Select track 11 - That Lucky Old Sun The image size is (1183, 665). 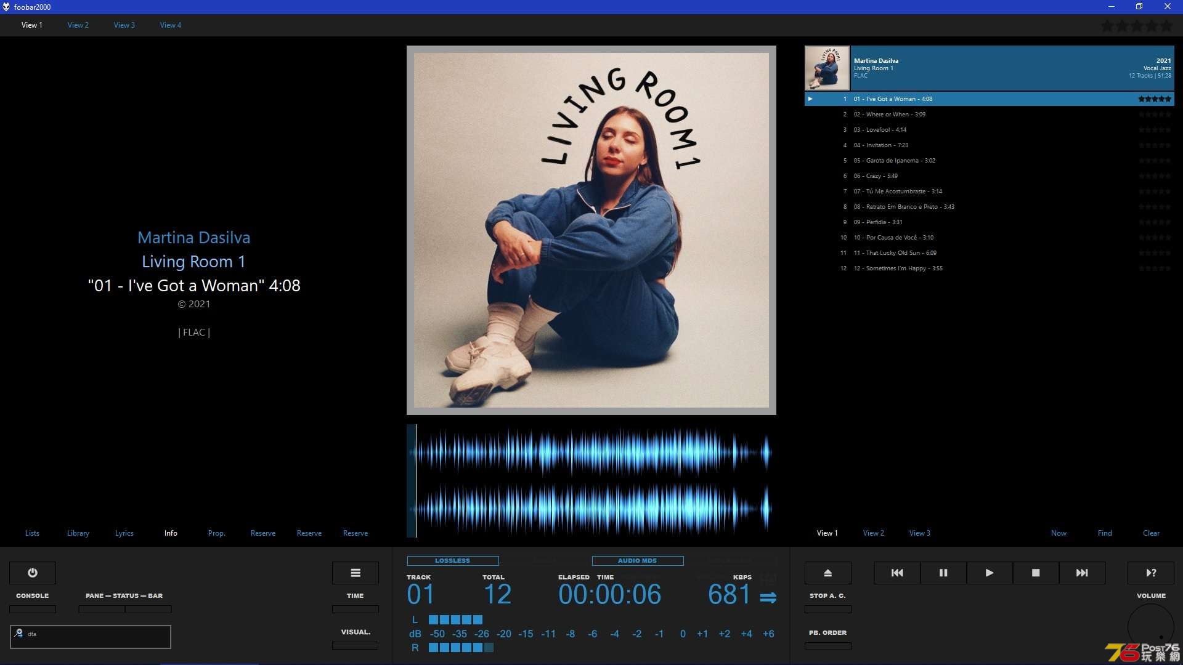pyautogui.click(x=990, y=253)
